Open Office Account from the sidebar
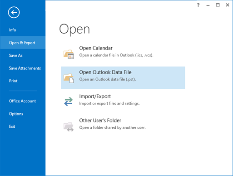233x176 pixels. pyautogui.click(x=23, y=101)
